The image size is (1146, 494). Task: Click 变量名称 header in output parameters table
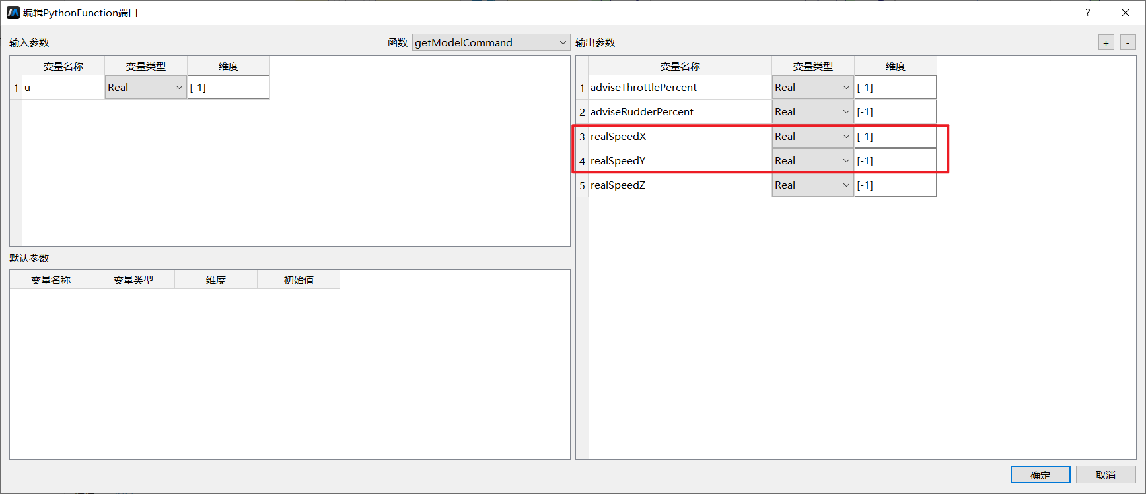(680, 66)
